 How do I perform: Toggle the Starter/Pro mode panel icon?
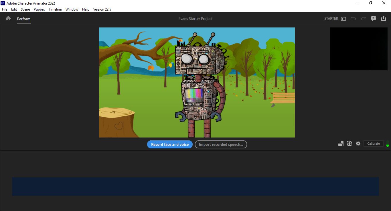343,19
